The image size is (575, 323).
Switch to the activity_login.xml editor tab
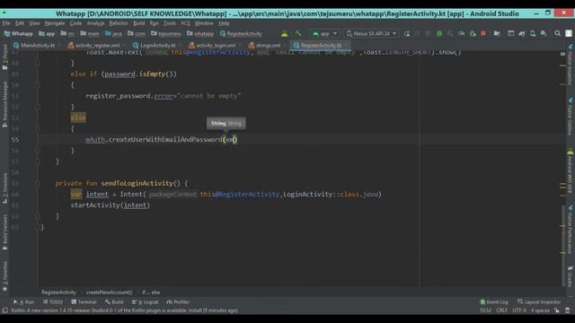click(212, 46)
